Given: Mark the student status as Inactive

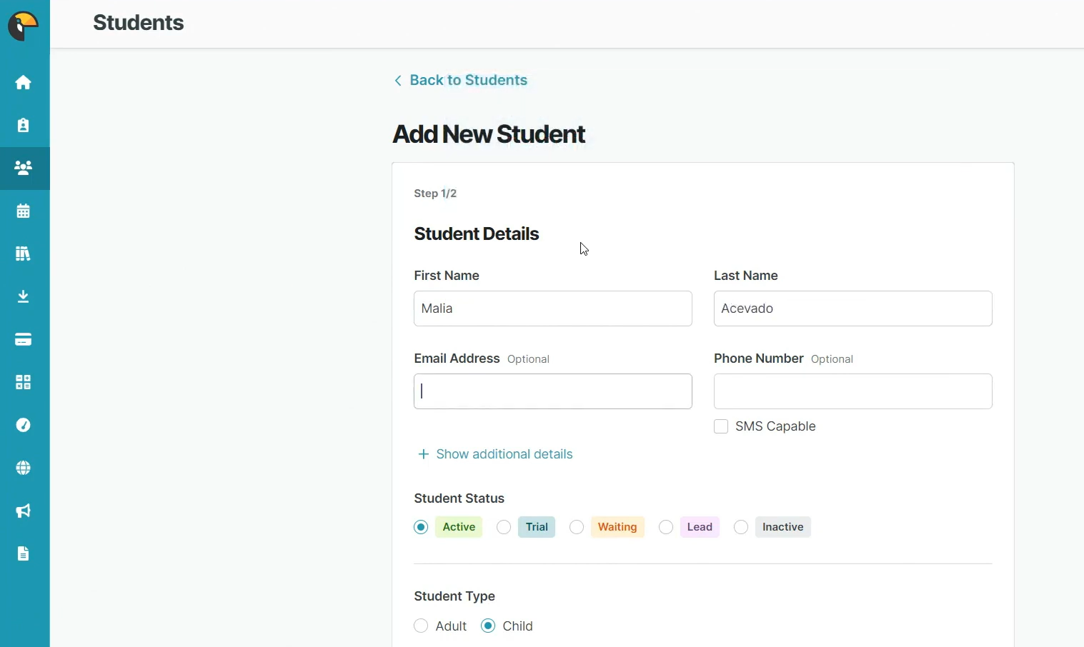Looking at the screenshot, I should click(741, 527).
